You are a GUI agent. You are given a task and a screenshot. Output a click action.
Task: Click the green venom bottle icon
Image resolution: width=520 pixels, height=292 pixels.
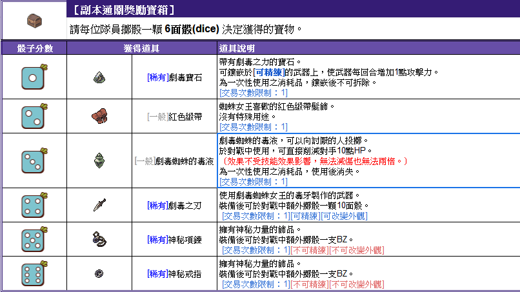point(99,161)
